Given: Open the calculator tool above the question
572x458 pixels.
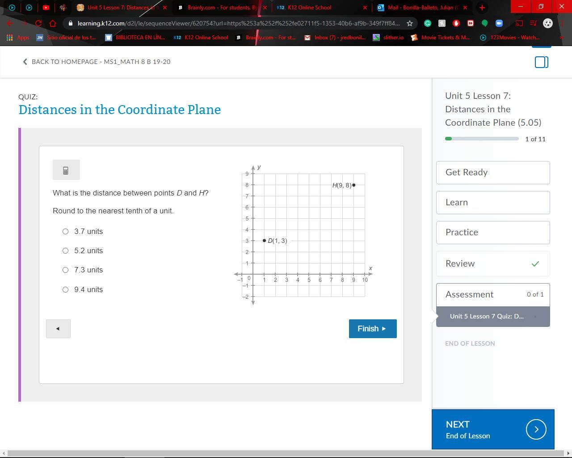Looking at the screenshot, I should pos(66,170).
